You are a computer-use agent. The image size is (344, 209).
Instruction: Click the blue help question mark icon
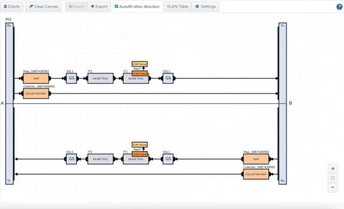coord(339,7)
